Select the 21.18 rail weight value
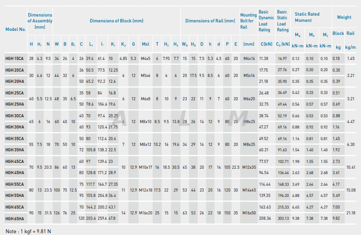 tap(351, 213)
